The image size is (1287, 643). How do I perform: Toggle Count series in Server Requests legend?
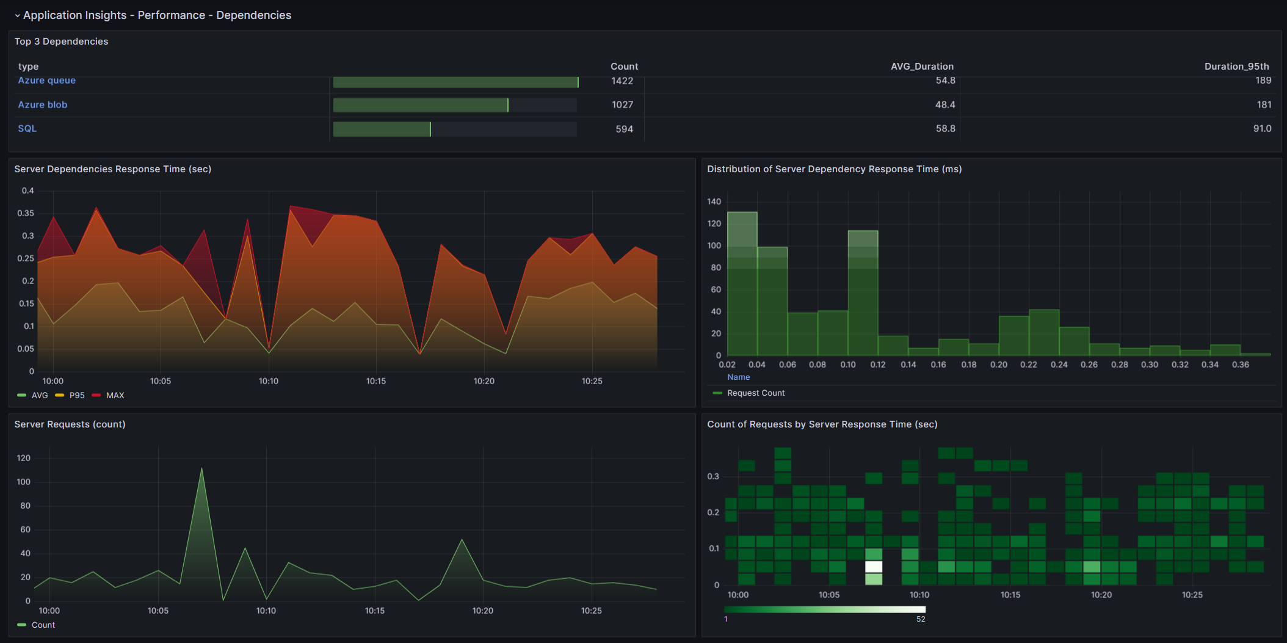[43, 625]
